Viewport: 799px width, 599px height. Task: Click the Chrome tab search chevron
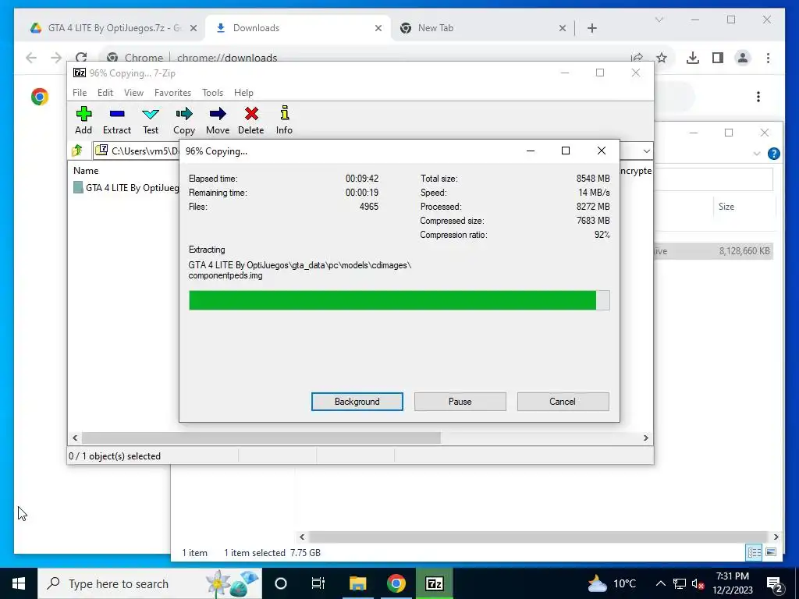659,19
